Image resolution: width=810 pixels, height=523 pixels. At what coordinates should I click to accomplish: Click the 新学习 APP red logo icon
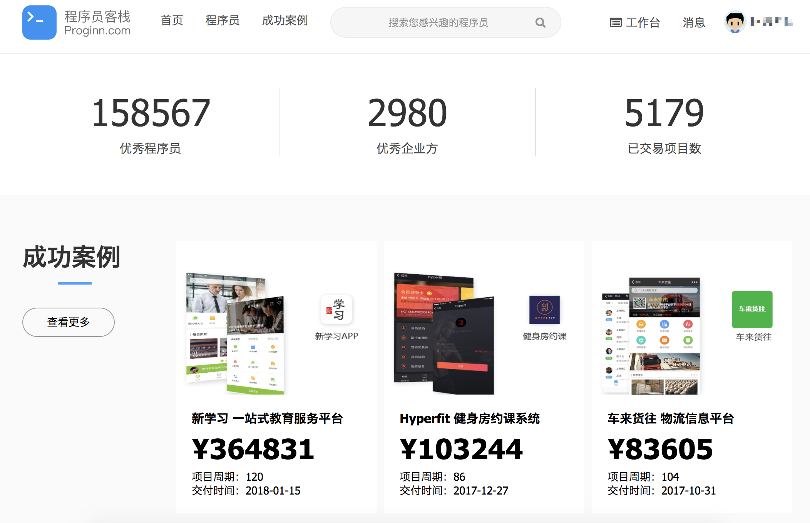[x=336, y=310]
